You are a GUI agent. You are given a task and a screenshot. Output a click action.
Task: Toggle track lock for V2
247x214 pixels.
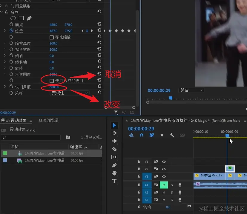coord(139,169)
